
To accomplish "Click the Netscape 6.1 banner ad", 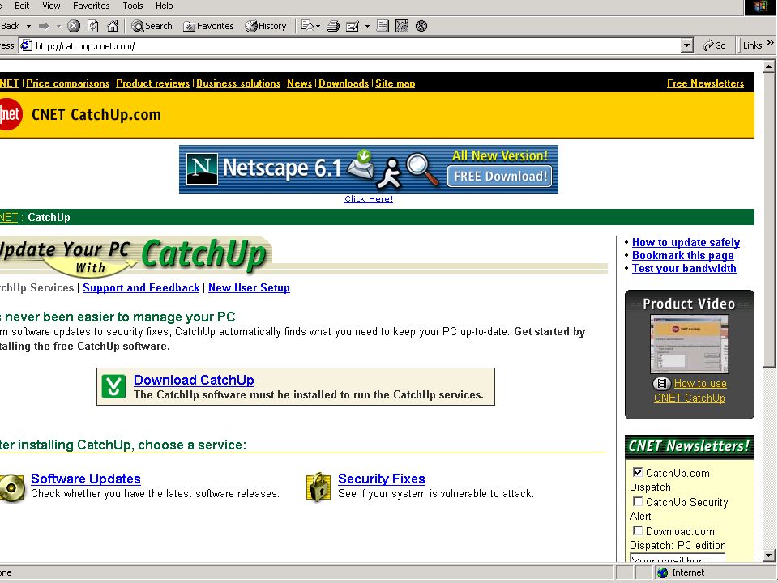I will click(x=369, y=169).
